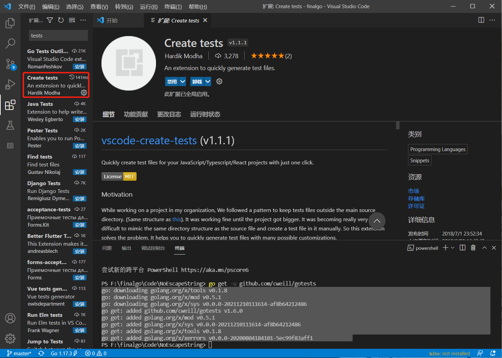Refresh the extensions list
The width and height of the screenshot is (502, 358).
click(x=61, y=20)
